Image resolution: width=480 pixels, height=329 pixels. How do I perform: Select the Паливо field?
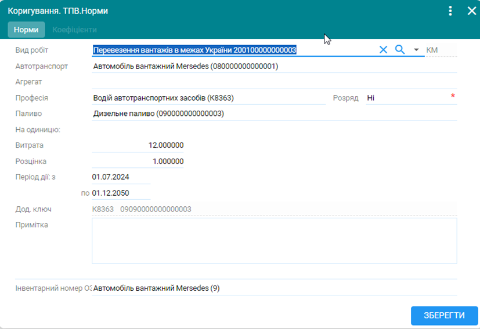(273, 114)
